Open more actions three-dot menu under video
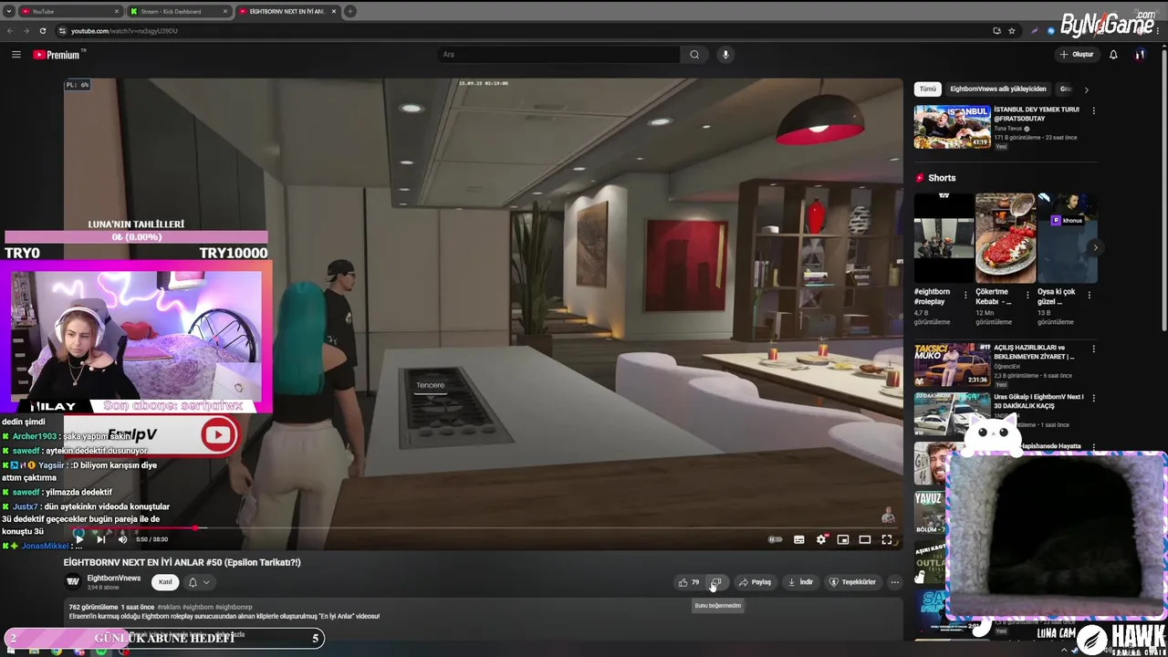1168x657 pixels. tap(894, 582)
